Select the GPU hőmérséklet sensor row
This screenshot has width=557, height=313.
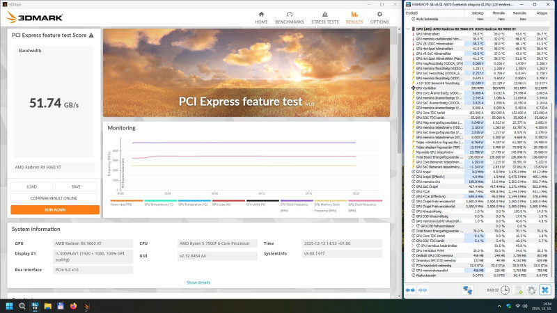(479, 33)
